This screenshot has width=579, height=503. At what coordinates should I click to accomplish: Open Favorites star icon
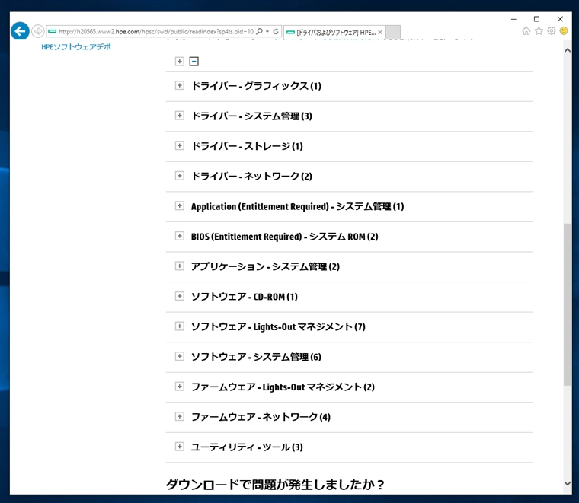pos(539,31)
